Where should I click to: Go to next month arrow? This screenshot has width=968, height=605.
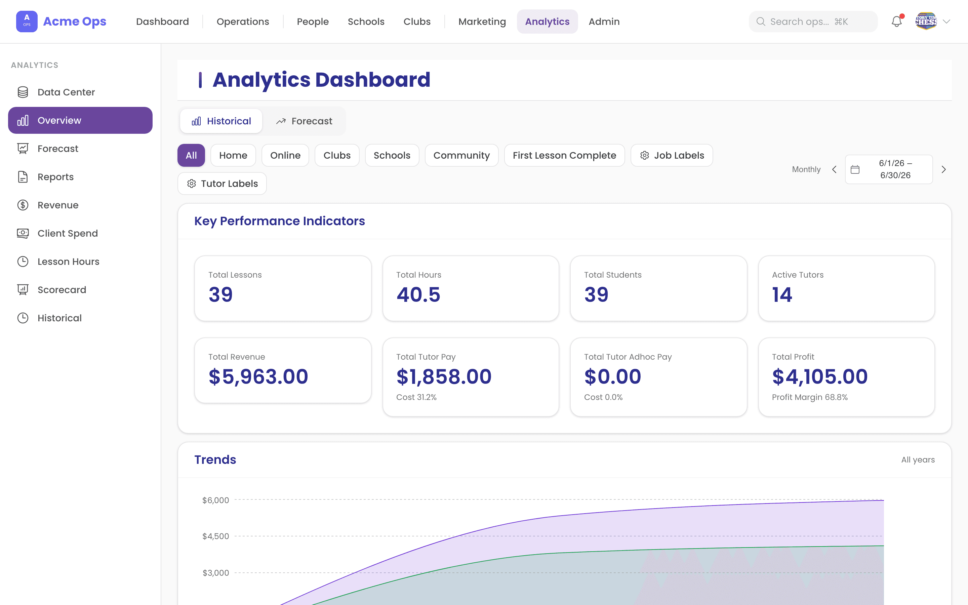click(x=943, y=169)
